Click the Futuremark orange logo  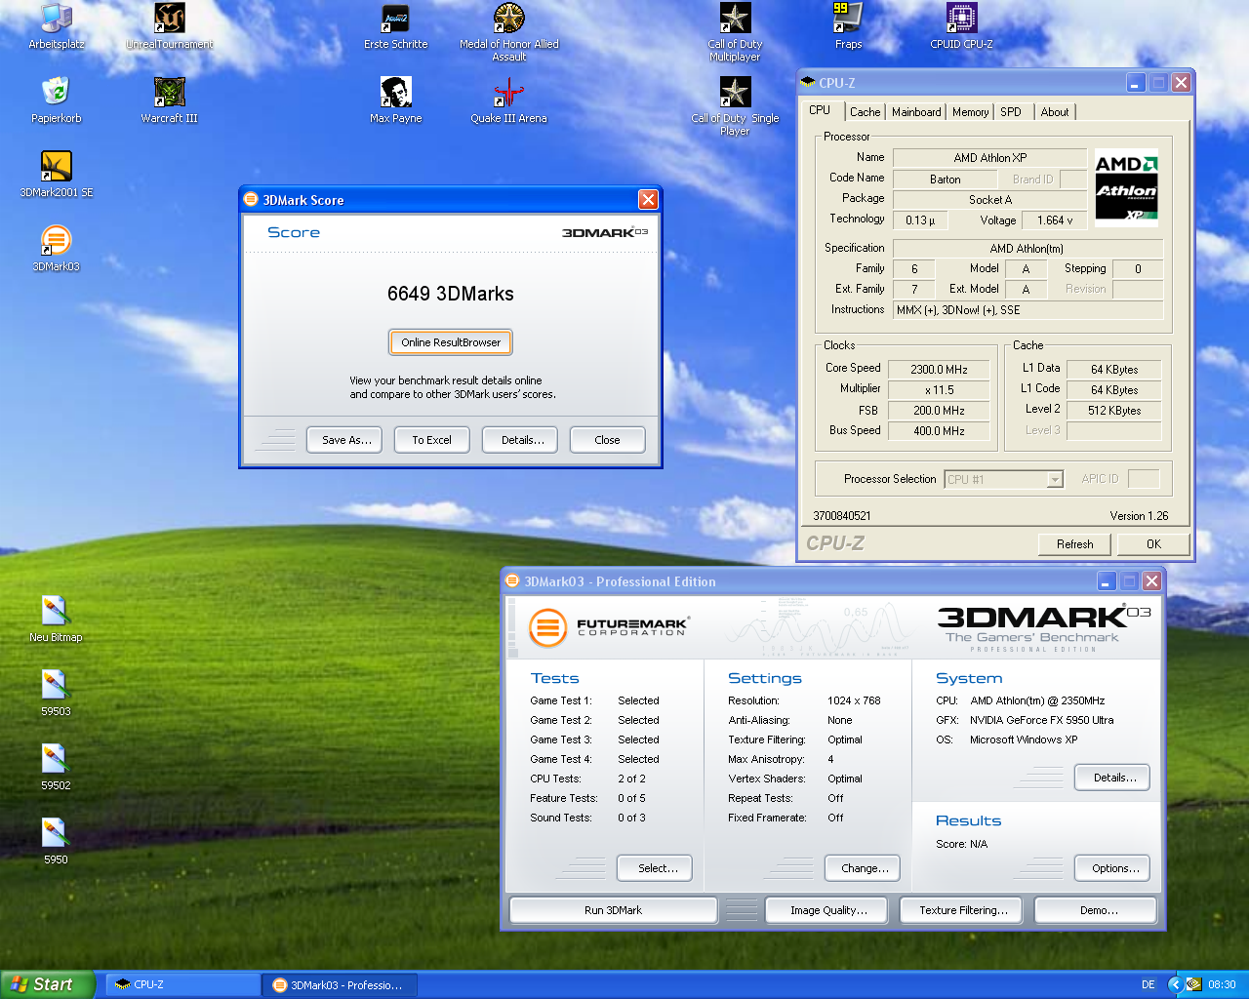click(x=547, y=627)
